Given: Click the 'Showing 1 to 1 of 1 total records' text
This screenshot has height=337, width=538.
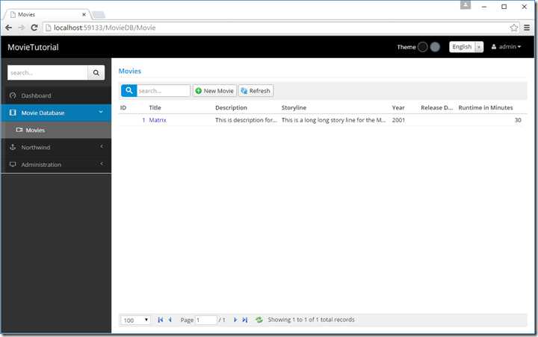Looking at the screenshot, I should click(311, 320).
